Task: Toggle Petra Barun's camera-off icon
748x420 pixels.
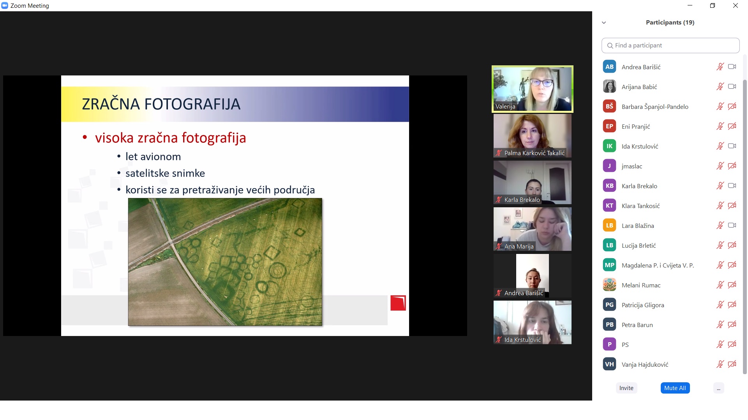Action: point(732,324)
